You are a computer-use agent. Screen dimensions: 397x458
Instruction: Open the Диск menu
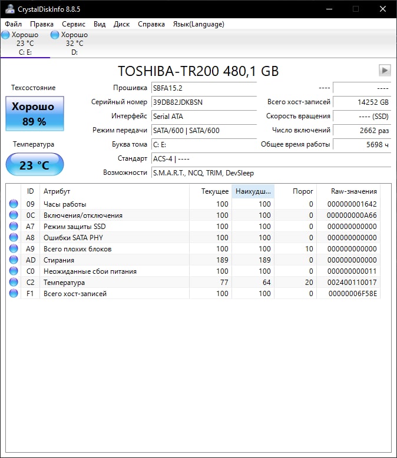[x=121, y=24]
